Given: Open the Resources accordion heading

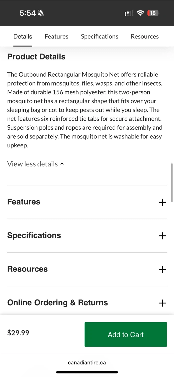Looking at the screenshot, I should click(x=28, y=269).
